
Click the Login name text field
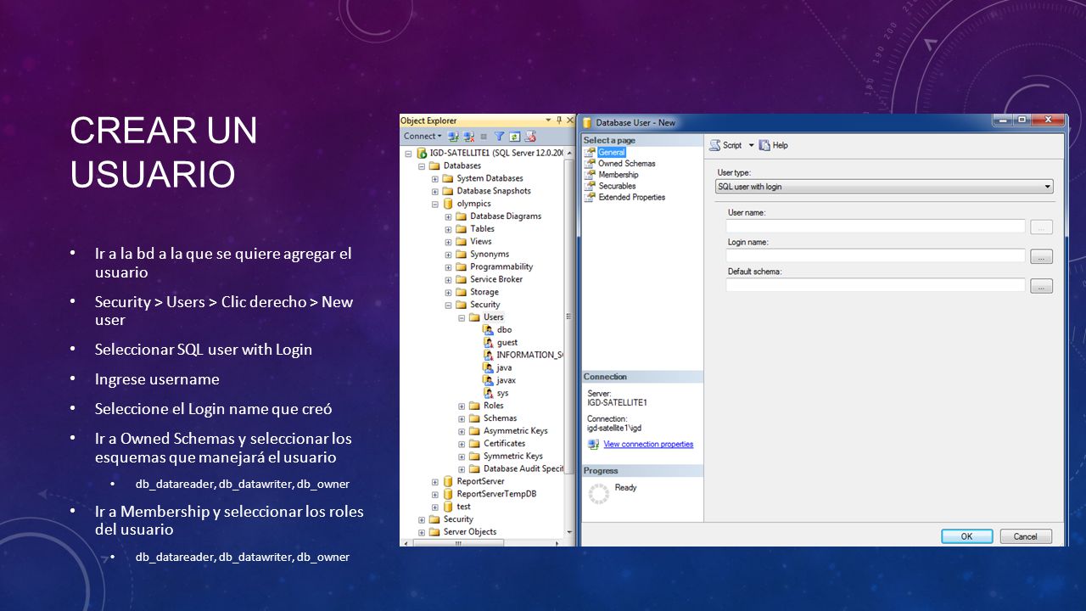tap(876, 255)
